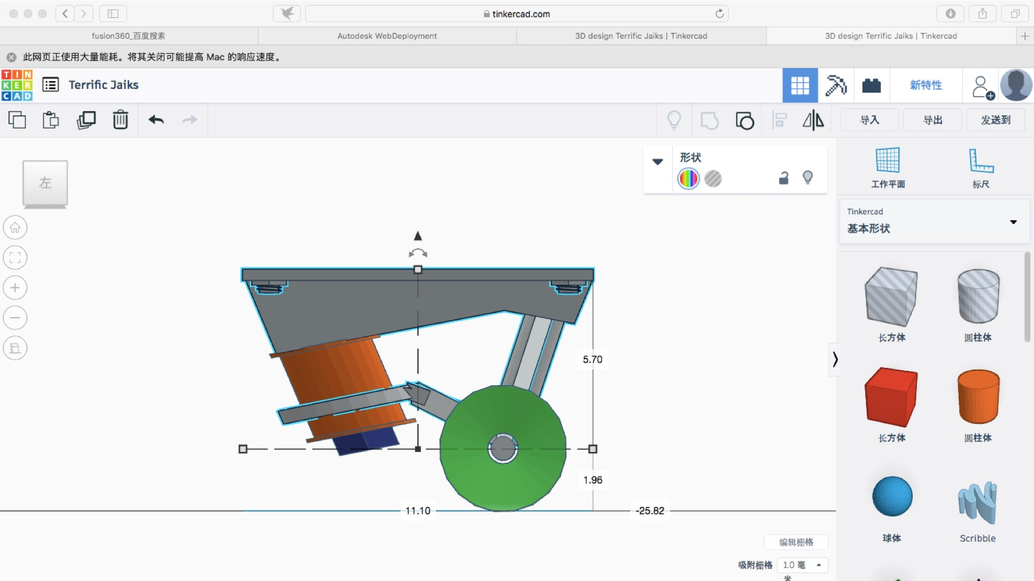Click the Export button
This screenshot has height=581, width=1034.
[x=933, y=120]
